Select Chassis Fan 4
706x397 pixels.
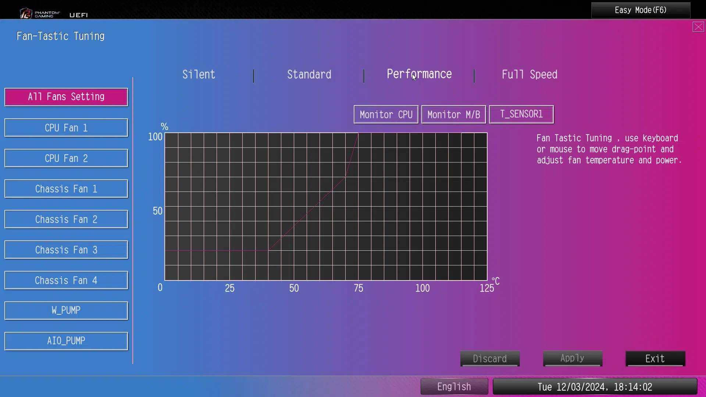tap(66, 280)
